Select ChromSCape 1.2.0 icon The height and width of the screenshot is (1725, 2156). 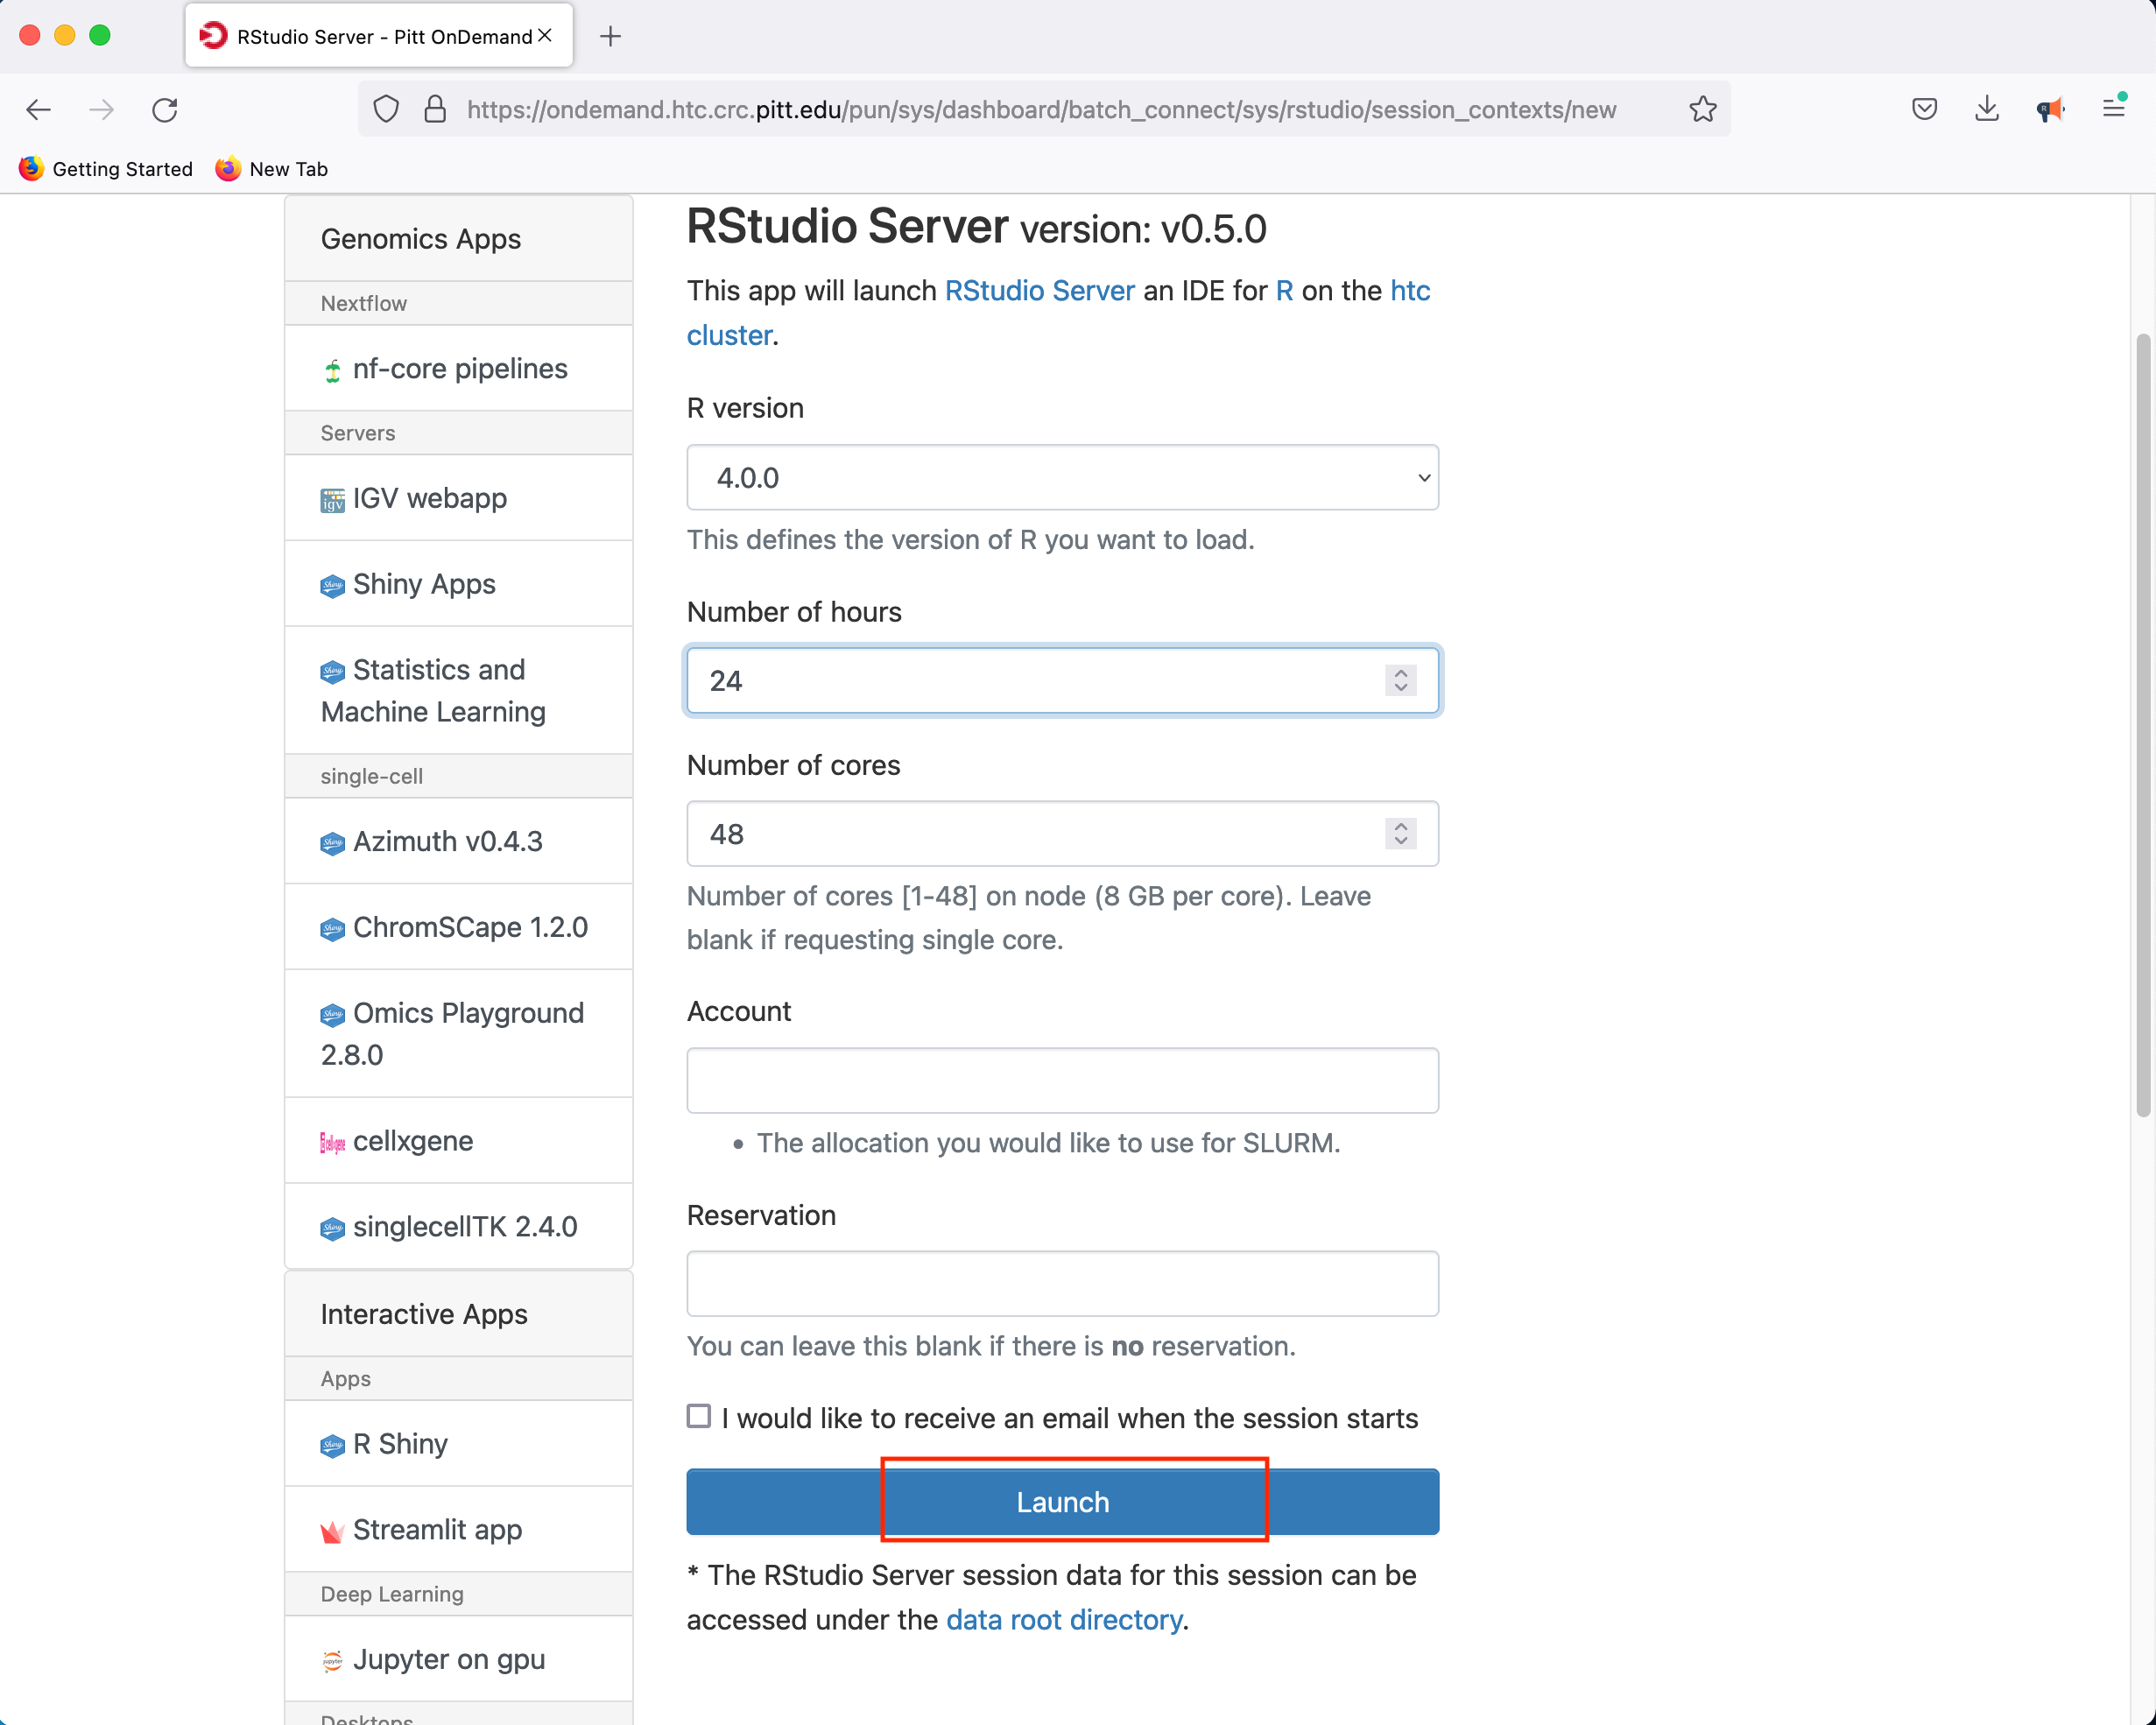[x=333, y=927]
